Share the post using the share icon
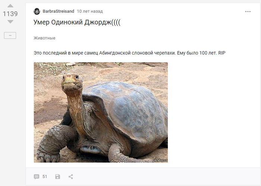The width and height of the screenshot is (261, 186). pos(71,177)
